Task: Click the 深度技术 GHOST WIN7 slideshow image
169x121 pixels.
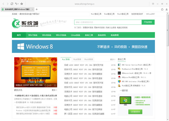Action: coord(36,72)
